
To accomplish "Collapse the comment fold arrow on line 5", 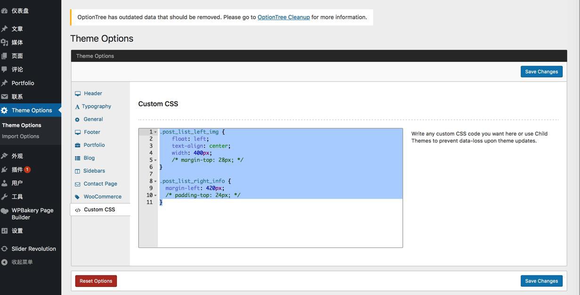I will coord(155,160).
